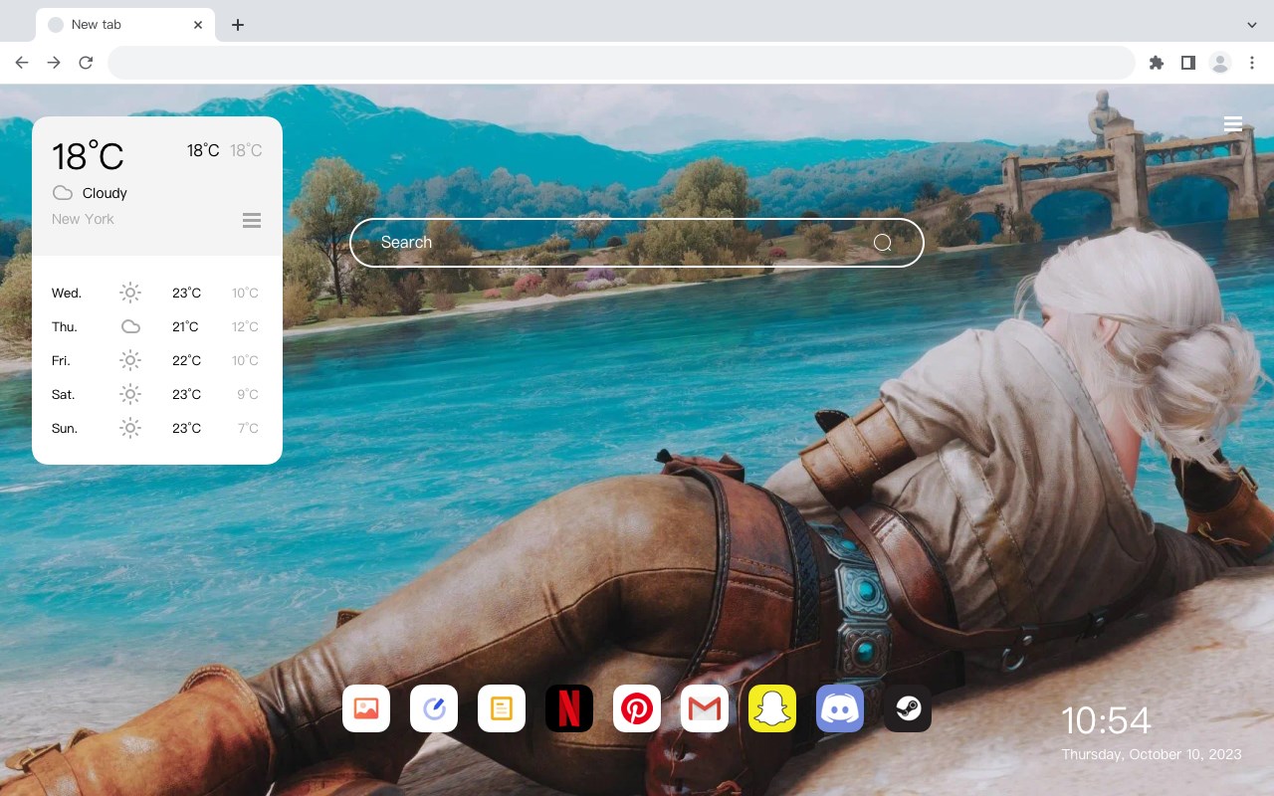
Task: Open the Gmail shortcut
Action: pos(705,708)
